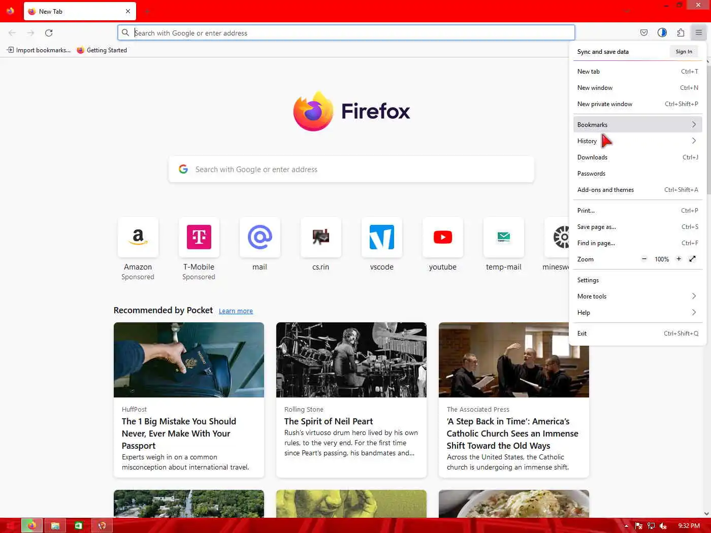
Task: Expand the More tools submenu
Action: click(638, 296)
